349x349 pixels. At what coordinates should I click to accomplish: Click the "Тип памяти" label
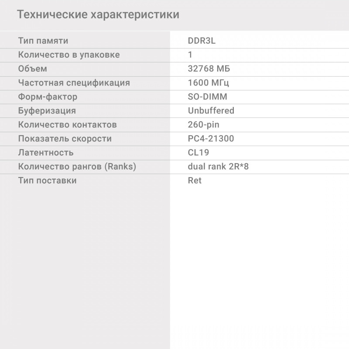(x=43, y=41)
